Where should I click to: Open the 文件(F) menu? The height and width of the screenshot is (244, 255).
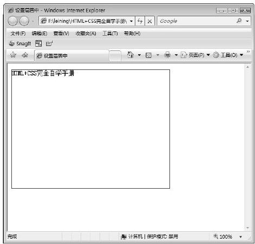[18, 34]
